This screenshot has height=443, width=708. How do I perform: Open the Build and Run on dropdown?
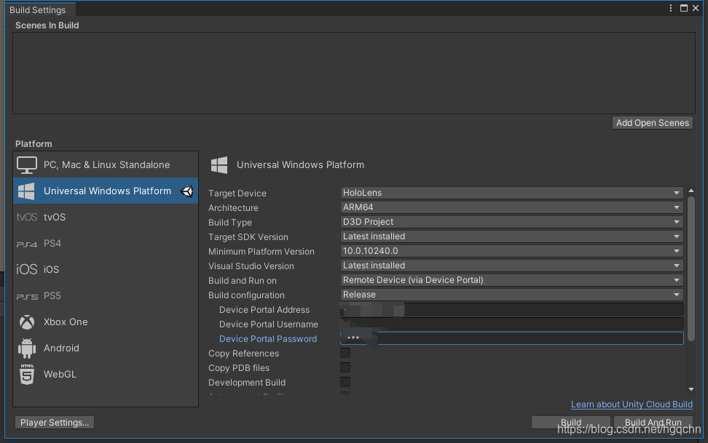(x=511, y=280)
